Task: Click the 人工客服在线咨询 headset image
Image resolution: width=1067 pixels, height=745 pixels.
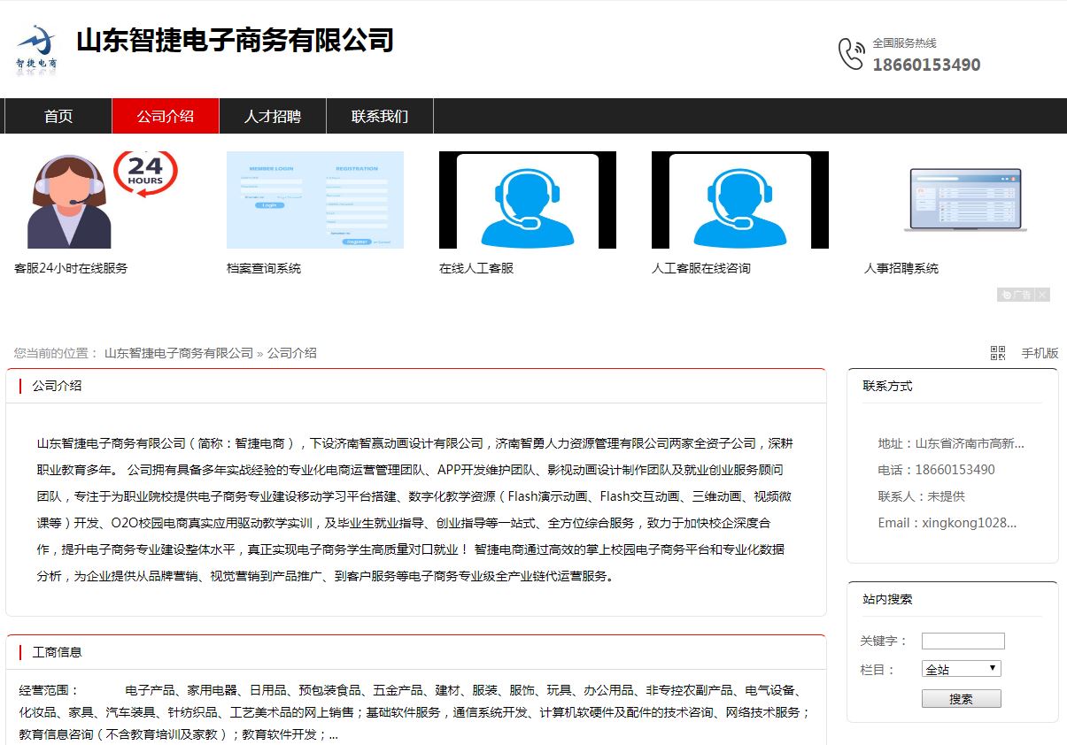Action: 739,200
